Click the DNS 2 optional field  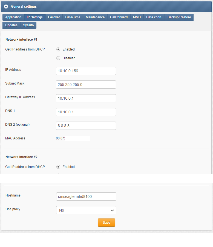pyautogui.click(x=86, y=126)
